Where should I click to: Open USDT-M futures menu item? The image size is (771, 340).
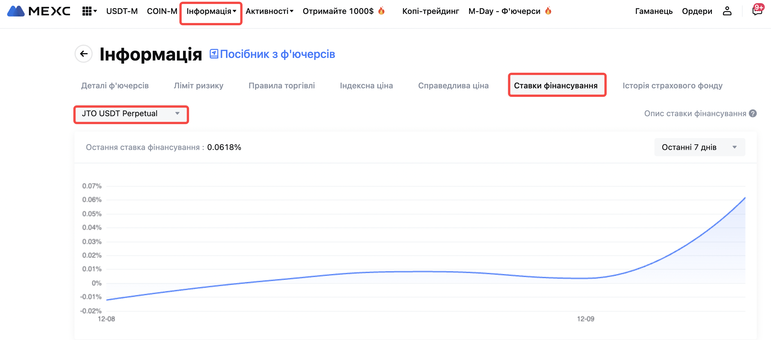point(122,11)
